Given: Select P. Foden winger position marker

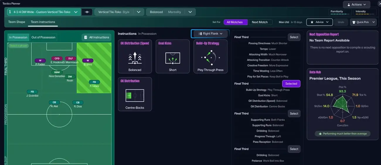Looking at the screenshot, I should (x=40, y=61).
